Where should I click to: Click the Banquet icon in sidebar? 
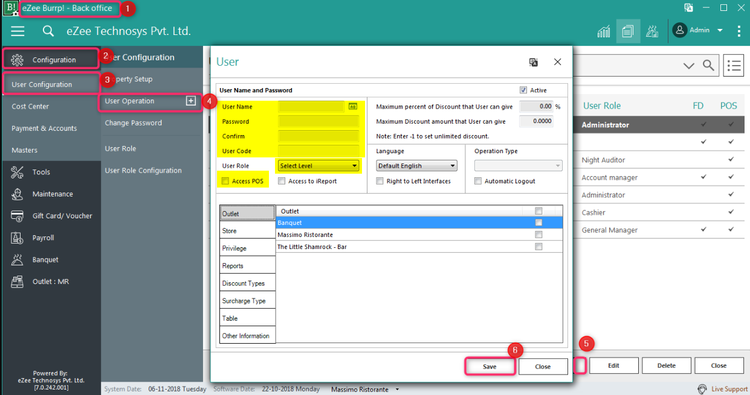[x=17, y=260]
